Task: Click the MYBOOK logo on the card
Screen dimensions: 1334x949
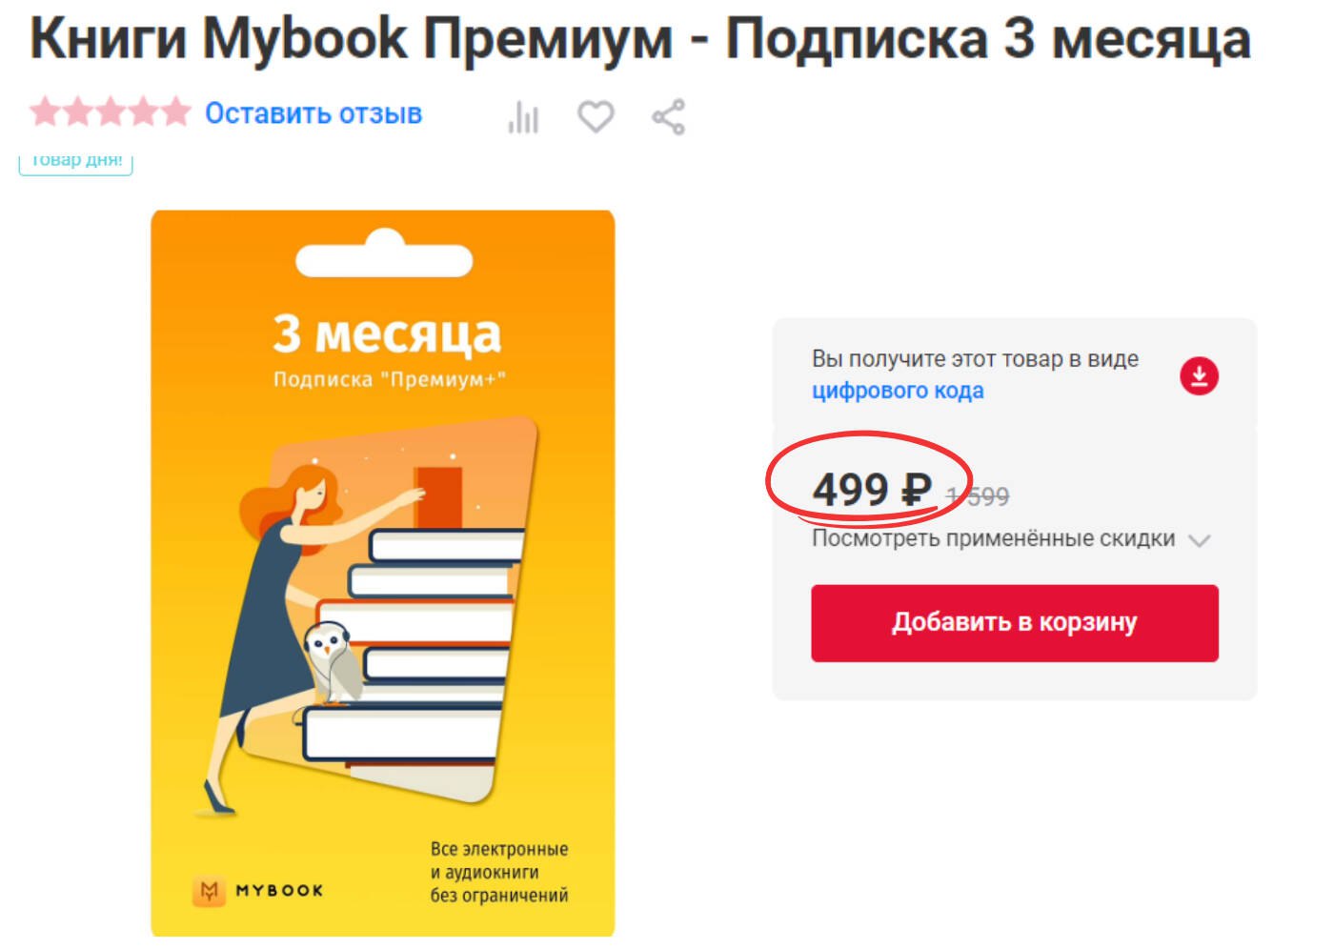Action: (x=258, y=891)
